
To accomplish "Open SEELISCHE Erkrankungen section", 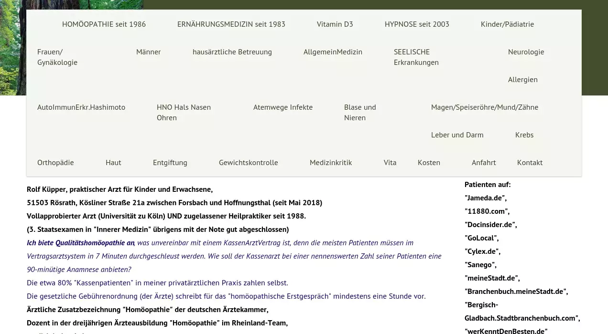I will [x=416, y=57].
